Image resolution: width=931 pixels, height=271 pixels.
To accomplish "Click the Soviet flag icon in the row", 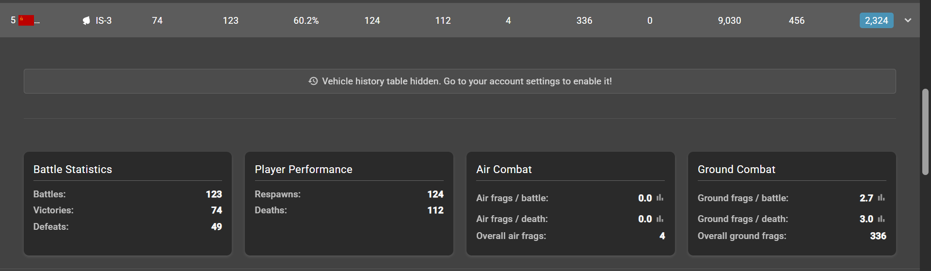I will pyautogui.click(x=26, y=20).
